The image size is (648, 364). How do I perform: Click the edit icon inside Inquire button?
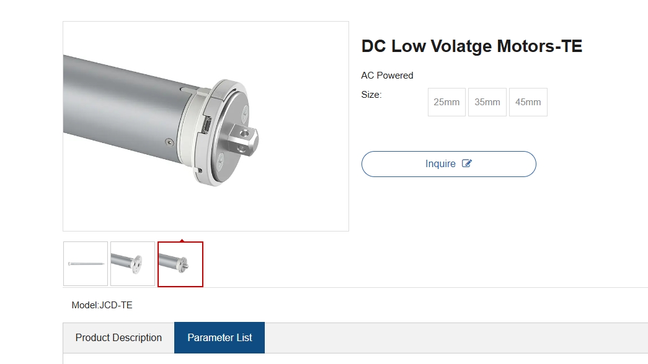click(467, 164)
